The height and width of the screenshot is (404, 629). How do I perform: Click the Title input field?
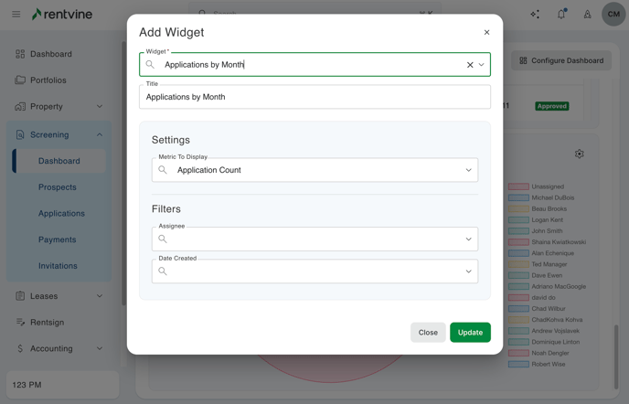314,97
